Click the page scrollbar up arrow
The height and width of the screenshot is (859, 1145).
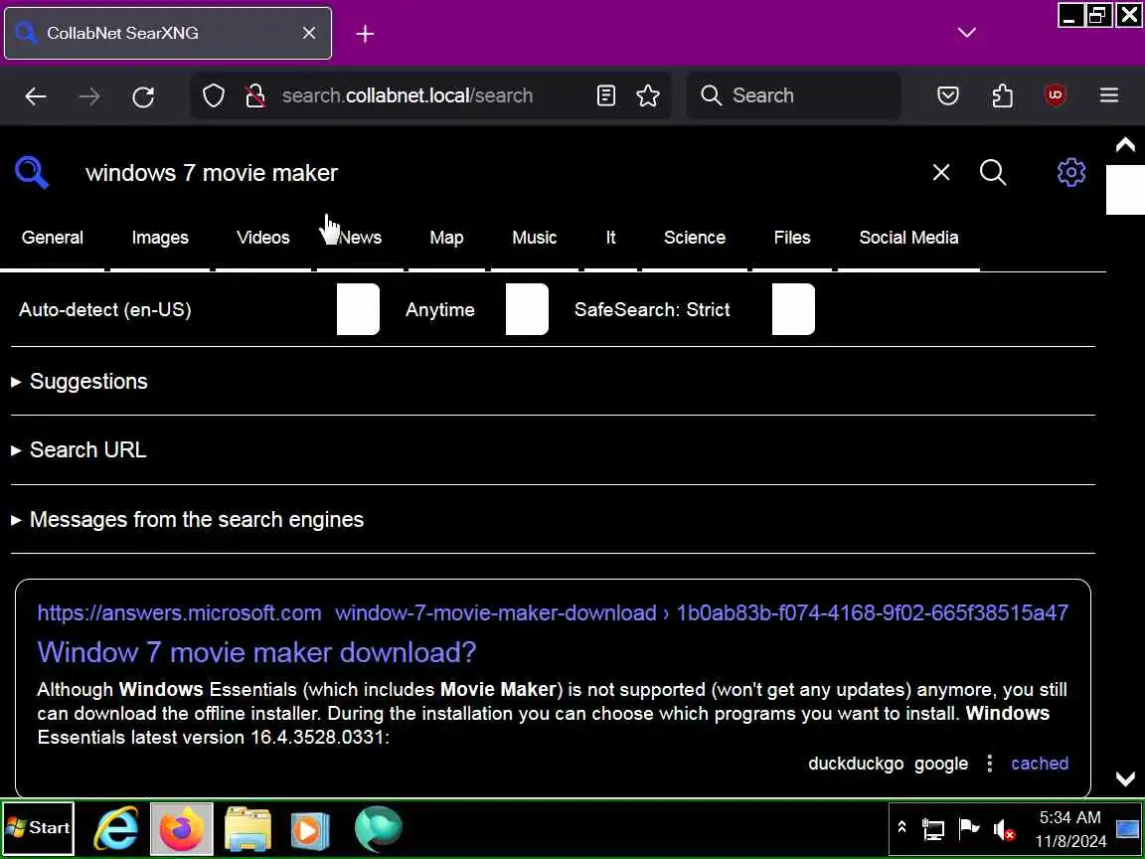1125,144
